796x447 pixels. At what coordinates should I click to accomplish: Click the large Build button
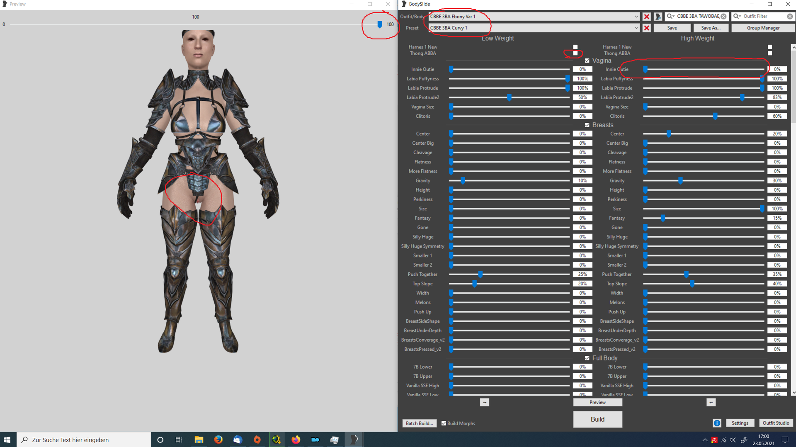pyautogui.click(x=597, y=419)
